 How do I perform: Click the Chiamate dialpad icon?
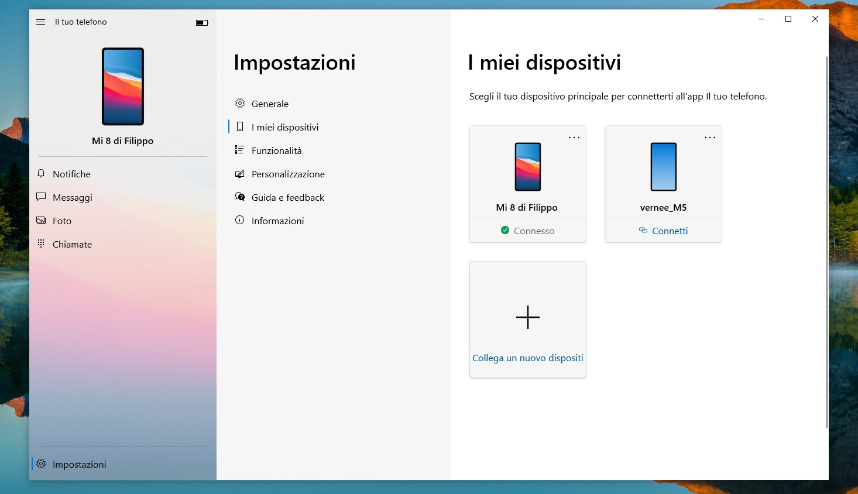click(41, 243)
